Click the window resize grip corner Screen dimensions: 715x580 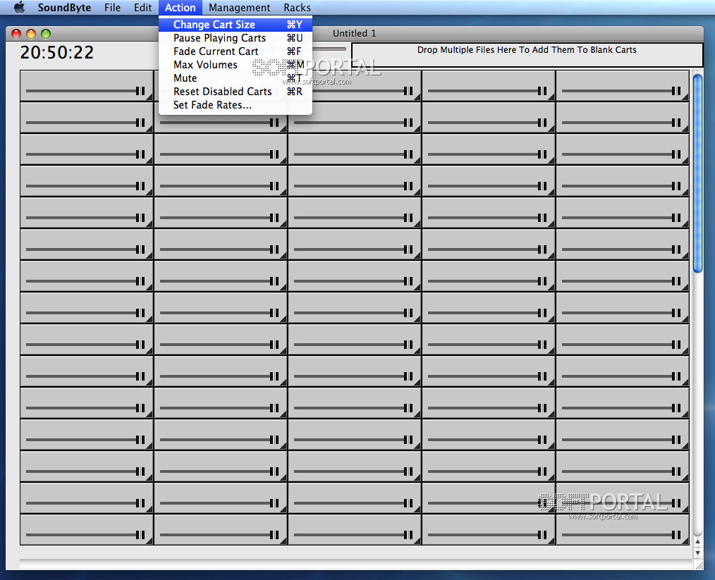tap(698, 565)
